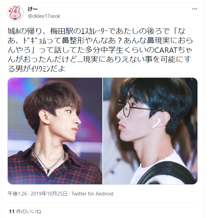Click the bold number 11 in likes

click(x=12, y=212)
